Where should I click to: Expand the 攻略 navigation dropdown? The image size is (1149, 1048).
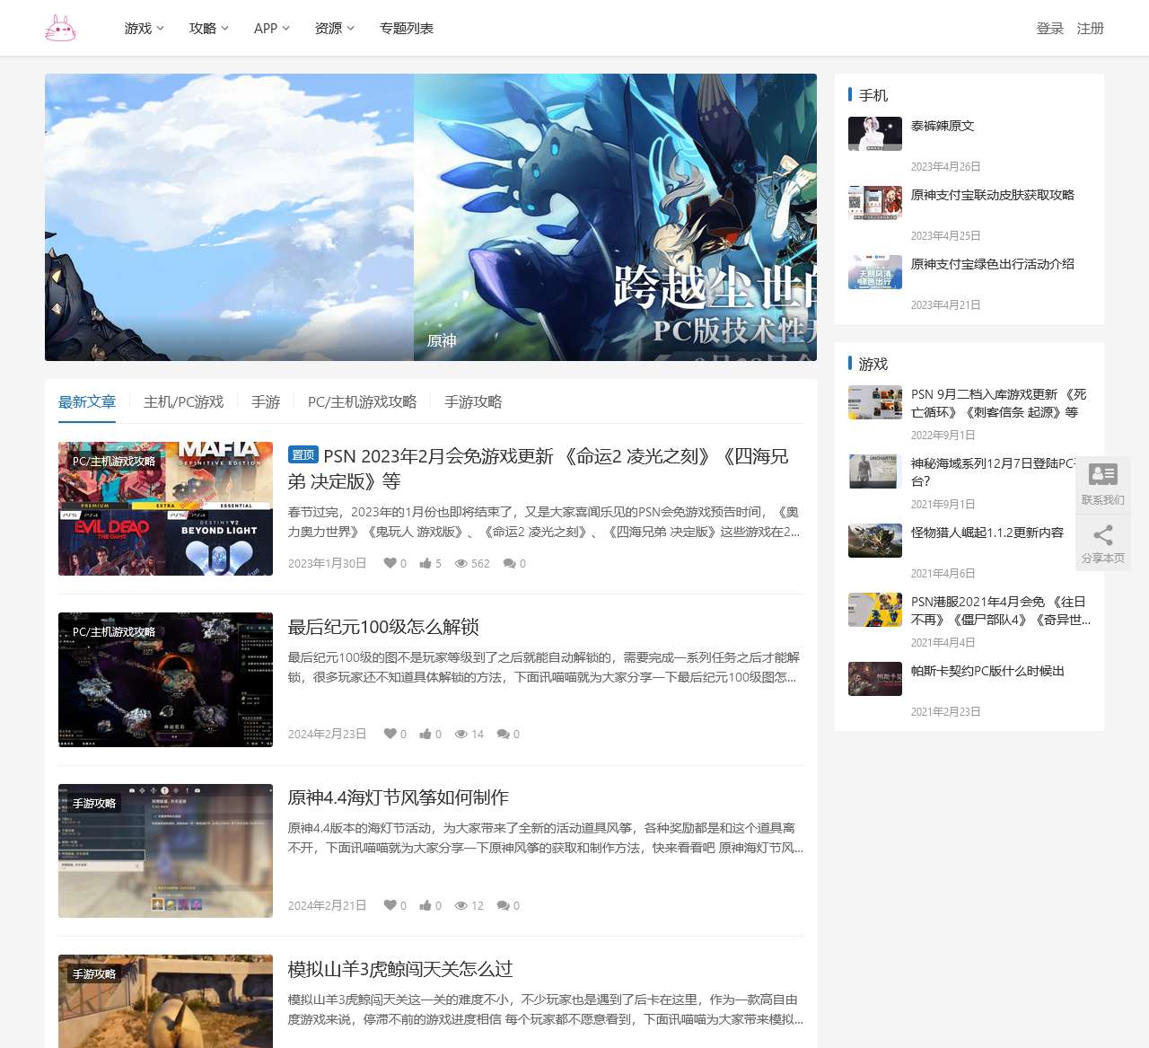[208, 29]
